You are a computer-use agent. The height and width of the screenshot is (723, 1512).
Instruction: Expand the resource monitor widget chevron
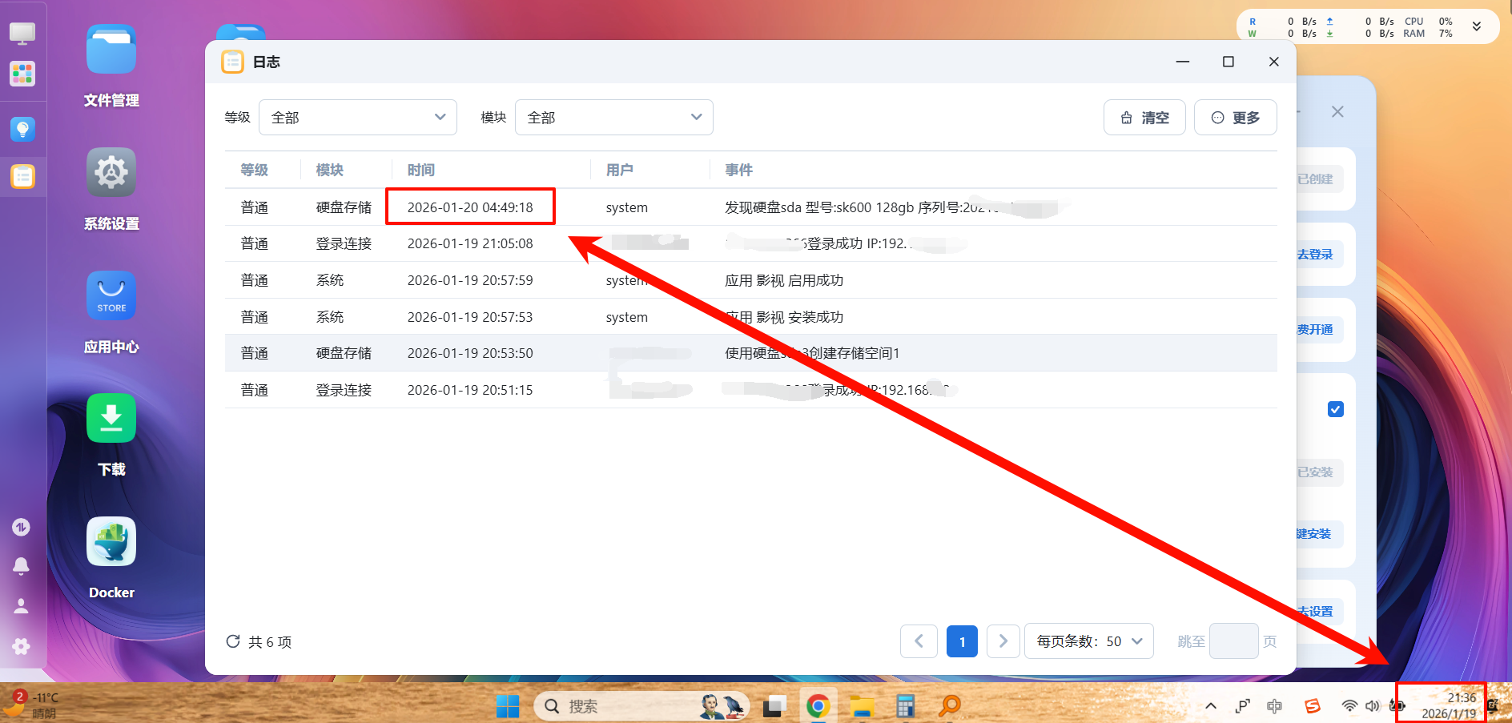tap(1477, 26)
